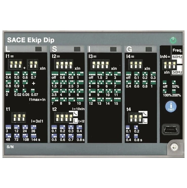Toggle the three-switch I1 DIP block
This screenshot has height=188, width=187.
16,64
